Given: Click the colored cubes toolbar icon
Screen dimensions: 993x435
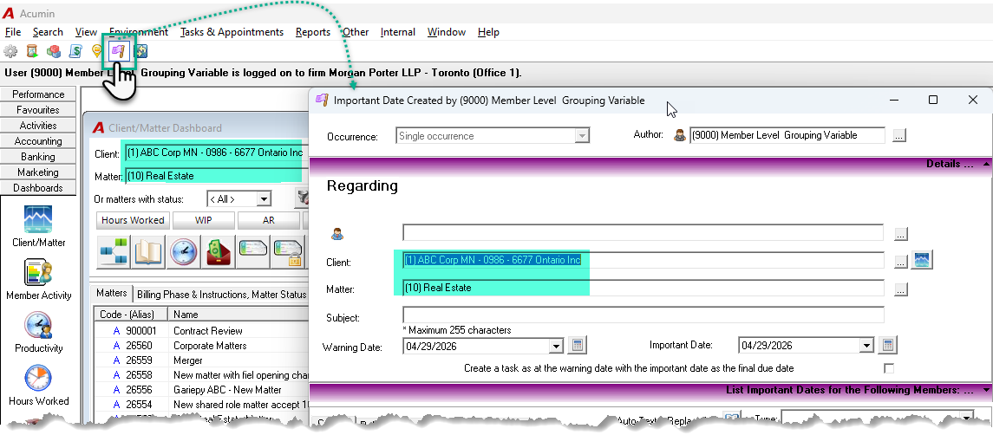Looking at the screenshot, I should click(x=54, y=51).
